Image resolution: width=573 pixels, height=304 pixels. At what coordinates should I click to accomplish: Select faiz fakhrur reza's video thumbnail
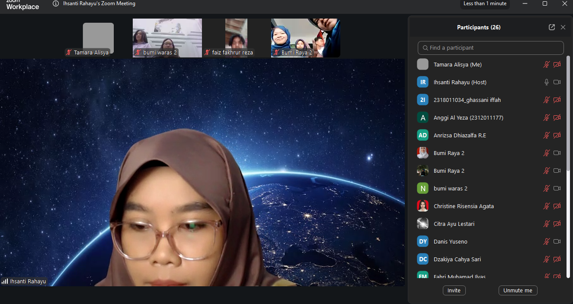(236, 38)
